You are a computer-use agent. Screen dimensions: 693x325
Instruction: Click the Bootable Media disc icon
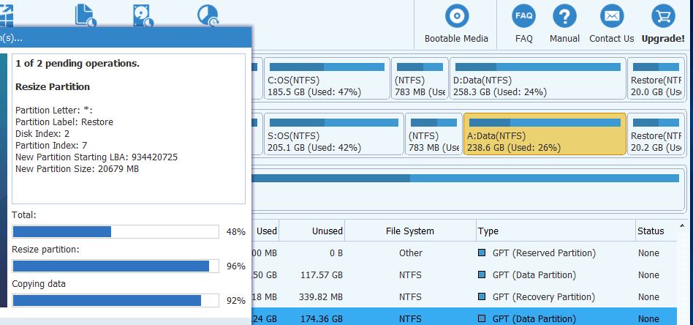coord(457,16)
